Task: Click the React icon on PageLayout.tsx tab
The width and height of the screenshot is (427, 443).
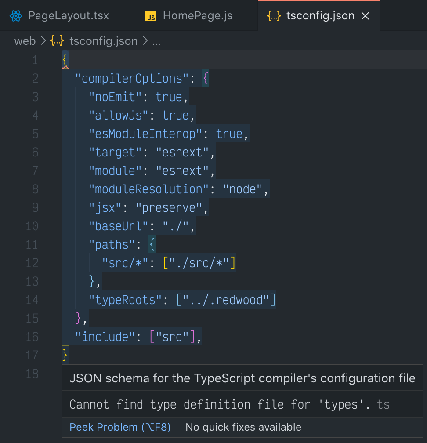Action: point(16,15)
